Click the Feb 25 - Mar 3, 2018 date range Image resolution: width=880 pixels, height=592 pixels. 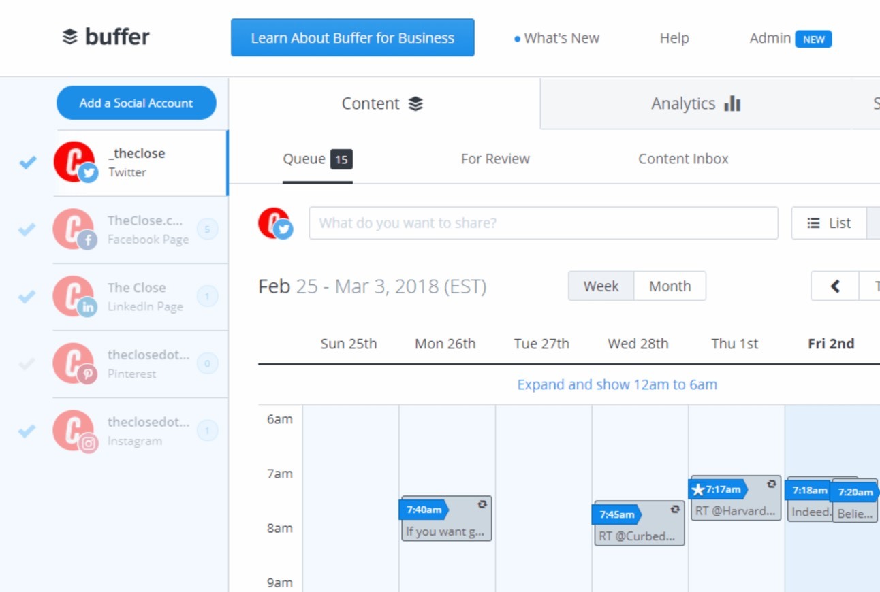(x=373, y=286)
